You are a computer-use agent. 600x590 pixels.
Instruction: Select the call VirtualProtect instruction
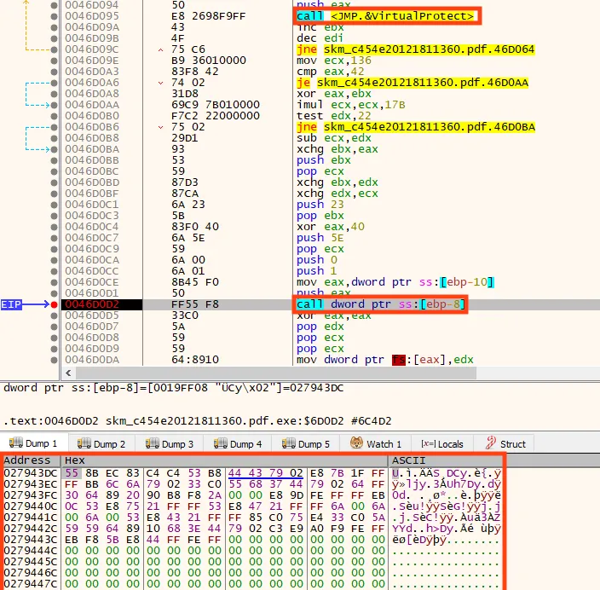coord(385,16)
